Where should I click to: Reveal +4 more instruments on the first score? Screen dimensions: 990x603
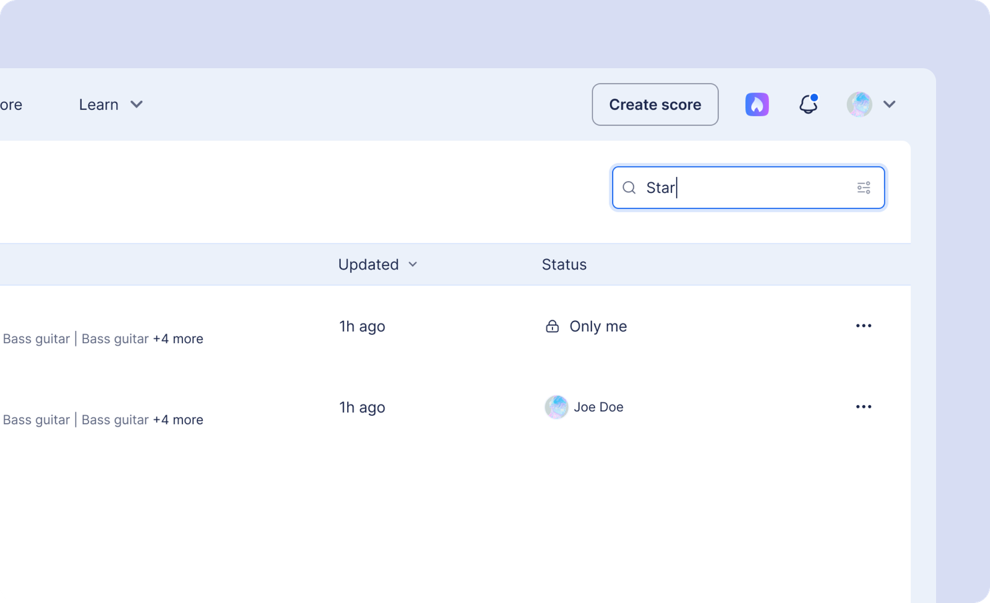[178, 338]
